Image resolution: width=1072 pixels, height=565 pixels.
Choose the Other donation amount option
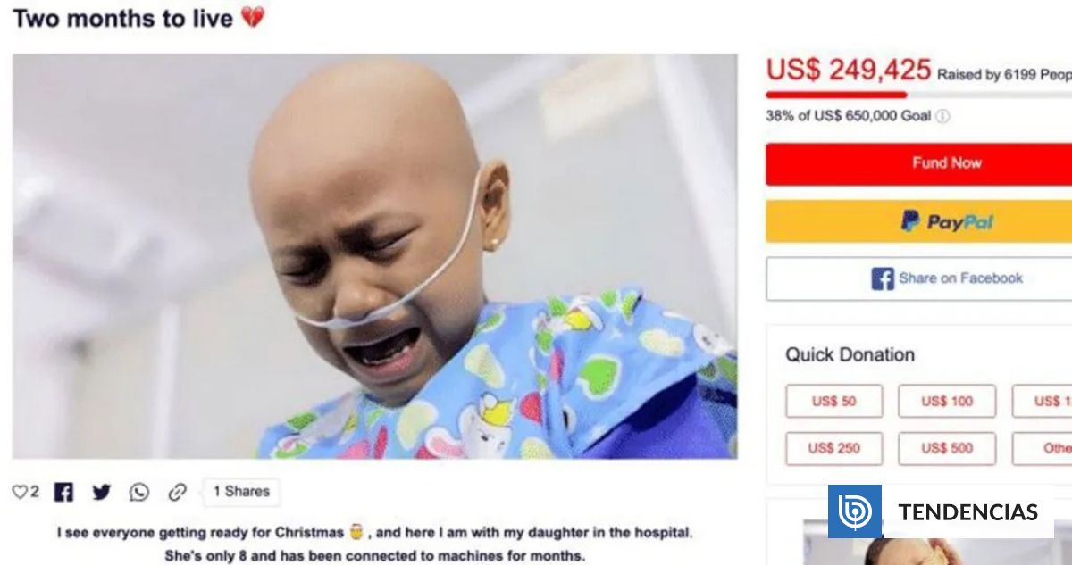pos(1043,448)
